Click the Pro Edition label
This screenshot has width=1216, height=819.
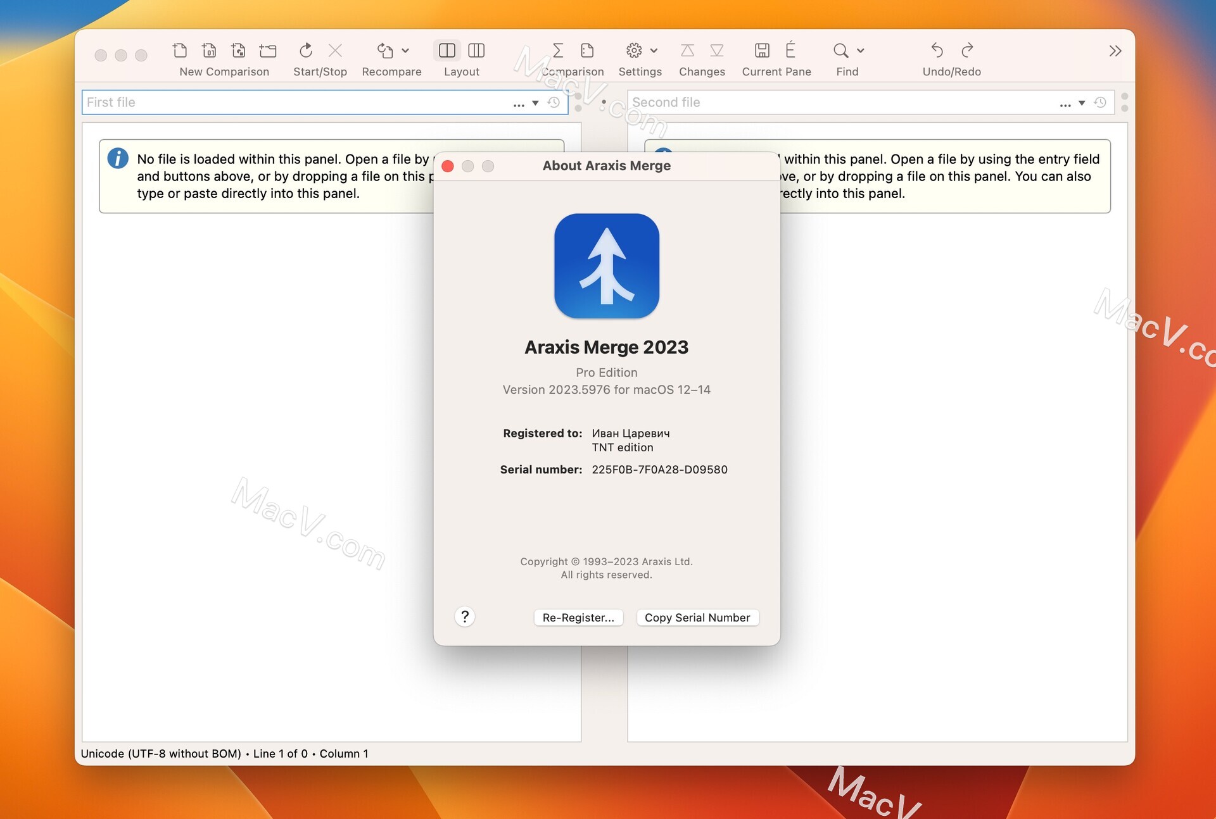tap(607, 373)
